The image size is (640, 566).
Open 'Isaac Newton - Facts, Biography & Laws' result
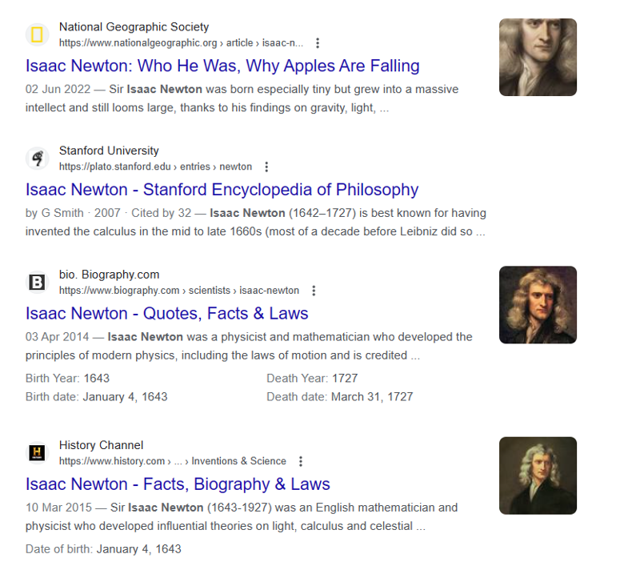pos(178,484)
